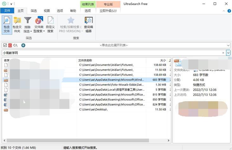Open the 查询编辑器 tool
This screenshot has width=232, height=150.
point(89,25)
